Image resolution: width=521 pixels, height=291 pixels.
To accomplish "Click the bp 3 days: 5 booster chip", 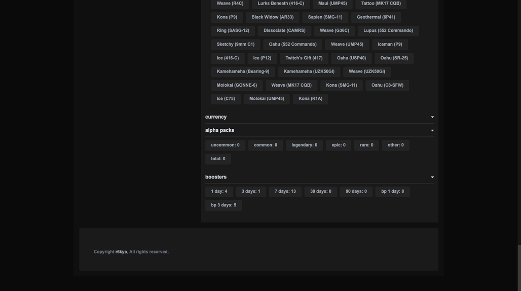I will (x=224, y=205).
